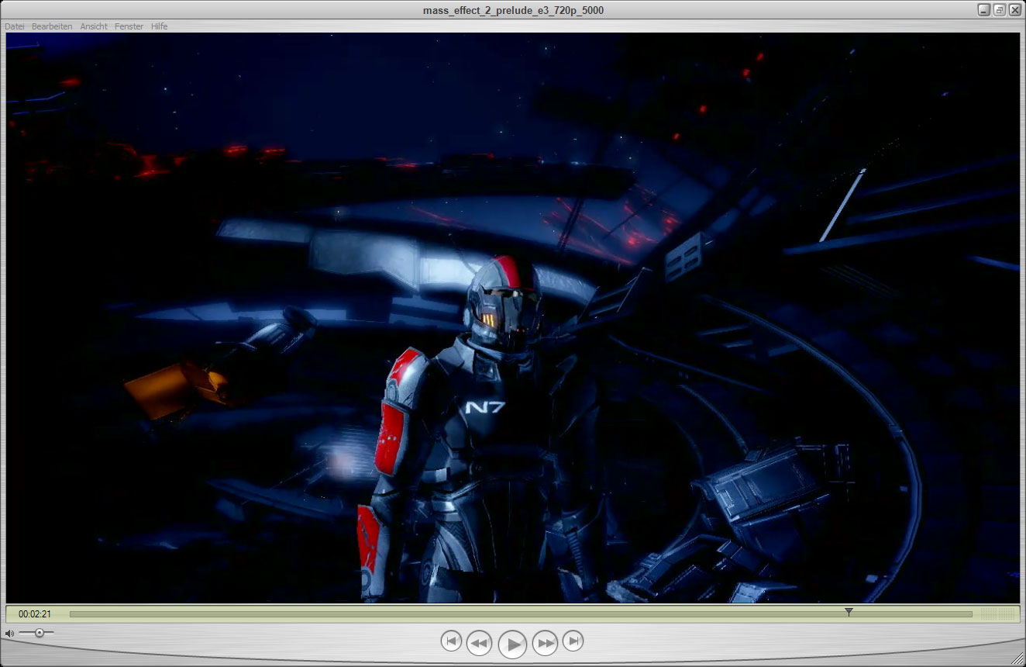Open the Hilfe menu
The height and width of the screenshot is (667, 1026).
pos(159,26)
